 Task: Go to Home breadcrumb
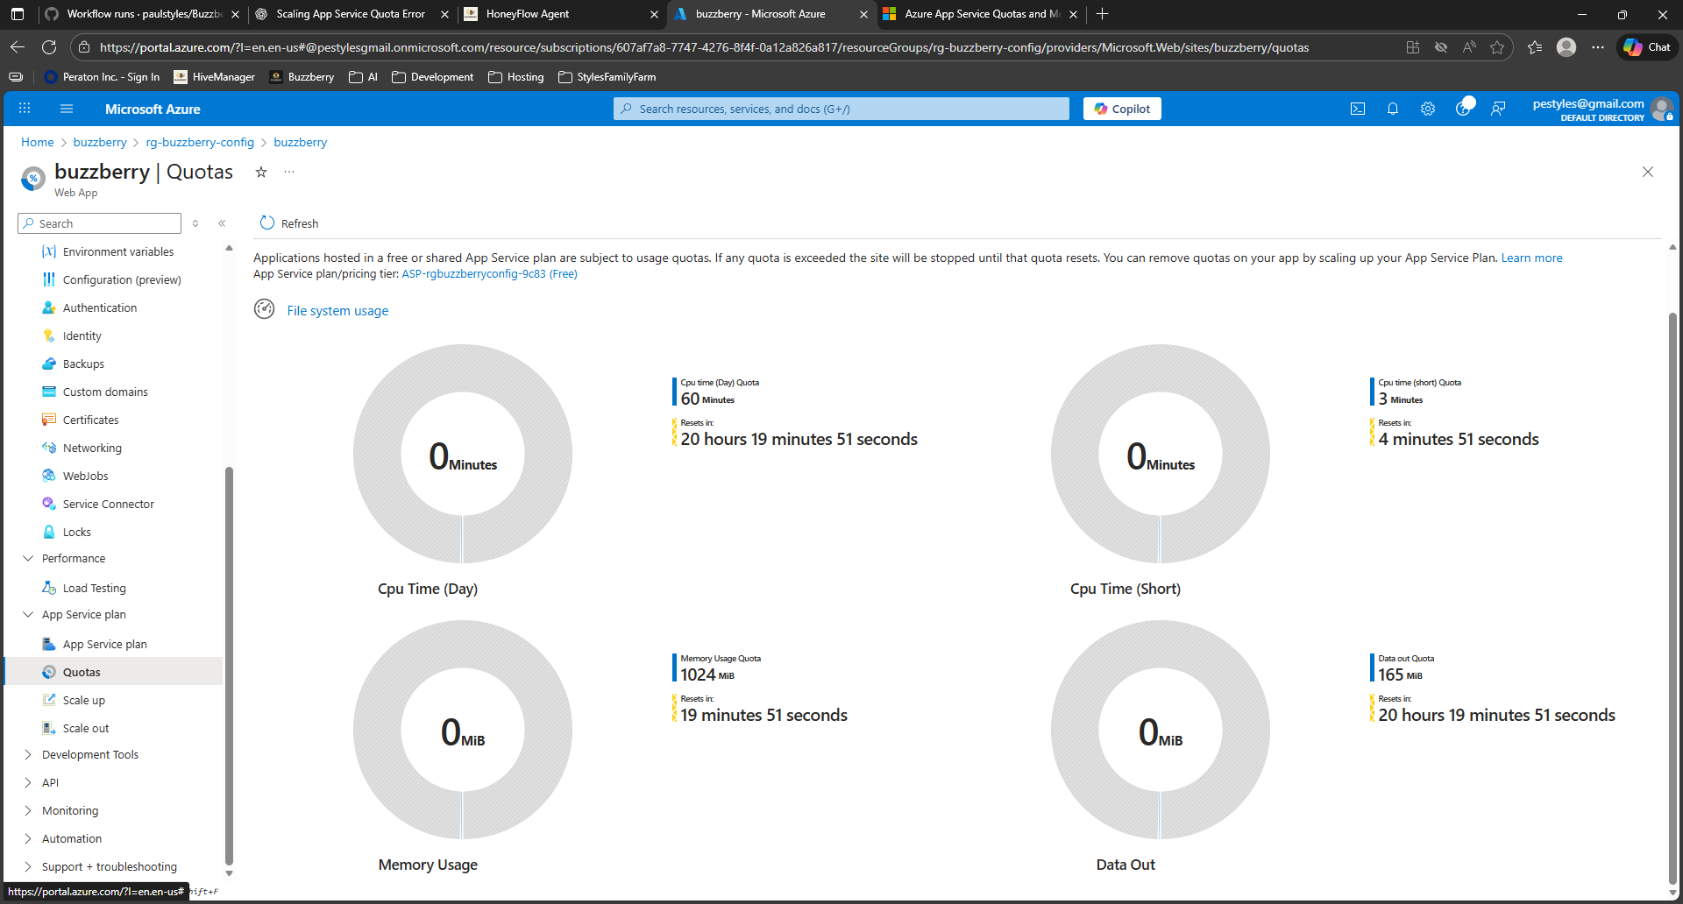click(x=38, y=142)
